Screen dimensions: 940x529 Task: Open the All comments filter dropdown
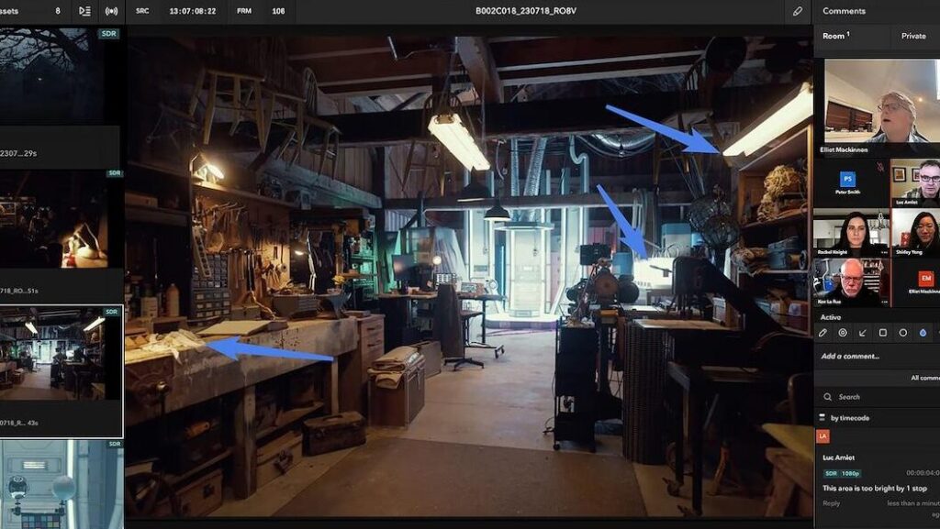tap(923, 378)
